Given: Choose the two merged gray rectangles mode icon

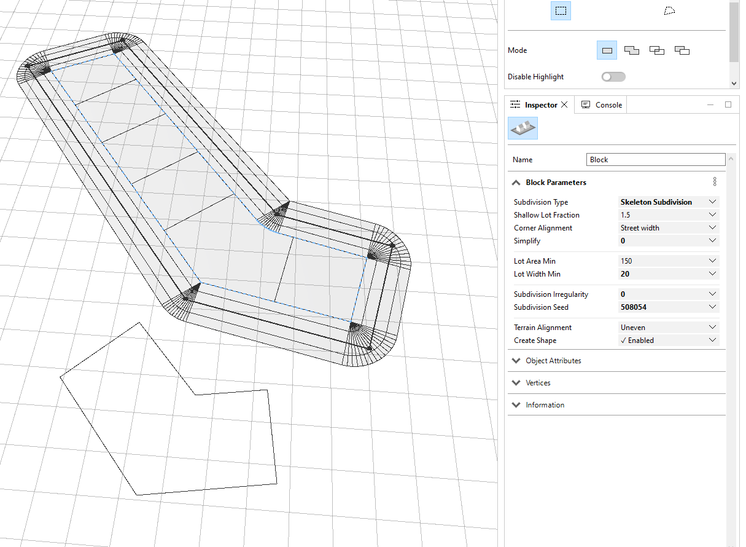Looking at the screenshot, I should tap(632, 50).
